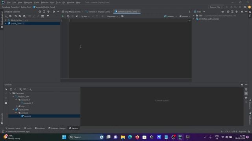The height and width of the screenshot is (141, 252).
Task: Toggle Services tool window tab
Action: [74, 128]
